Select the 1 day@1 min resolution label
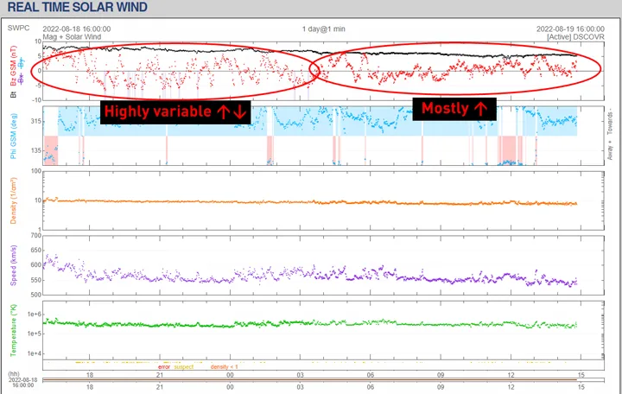This screenshot has height=394, width=622. pyautogui.click(x=323, y=29)
